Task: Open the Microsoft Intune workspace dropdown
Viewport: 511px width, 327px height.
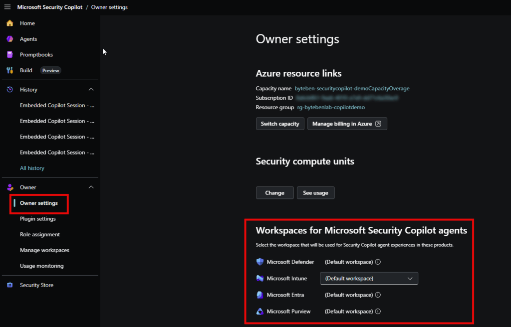Action: [x=368, y=279]
